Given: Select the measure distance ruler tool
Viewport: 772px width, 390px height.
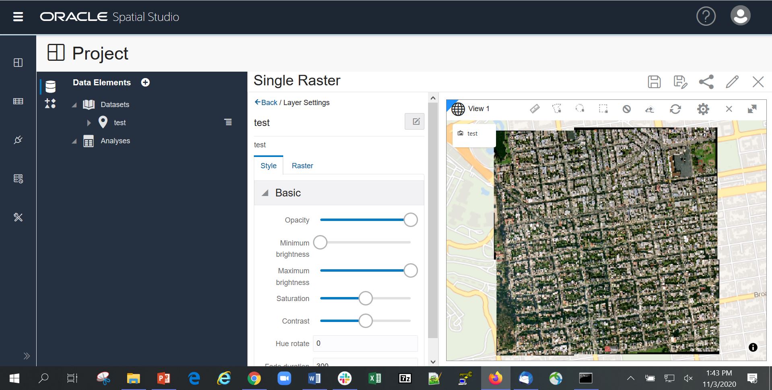Looking at the screenshot, I should coord(535,109).
